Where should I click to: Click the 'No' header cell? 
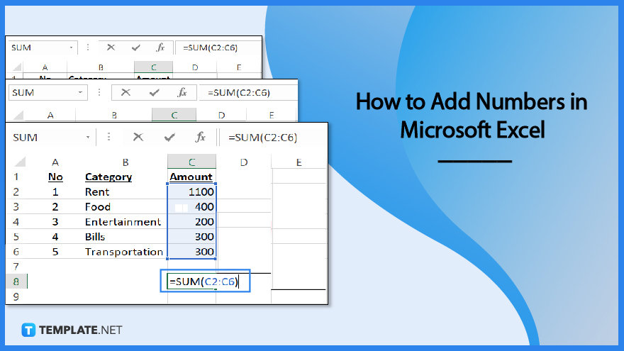click(x=55, y=177)
